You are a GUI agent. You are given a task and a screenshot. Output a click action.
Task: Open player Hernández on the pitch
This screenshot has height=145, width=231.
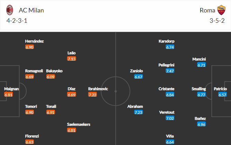(x=34, y=41)
